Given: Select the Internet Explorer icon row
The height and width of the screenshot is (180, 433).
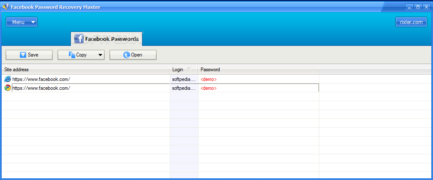Looking at the screenshot, I should pos(8,79).
